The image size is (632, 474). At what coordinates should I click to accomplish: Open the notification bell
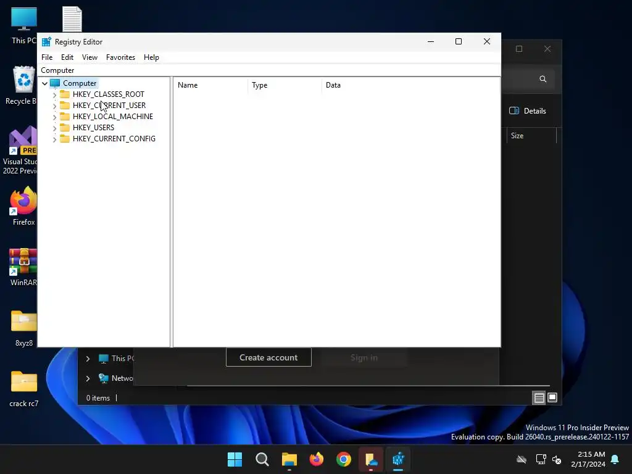click(x=615, y=459)
